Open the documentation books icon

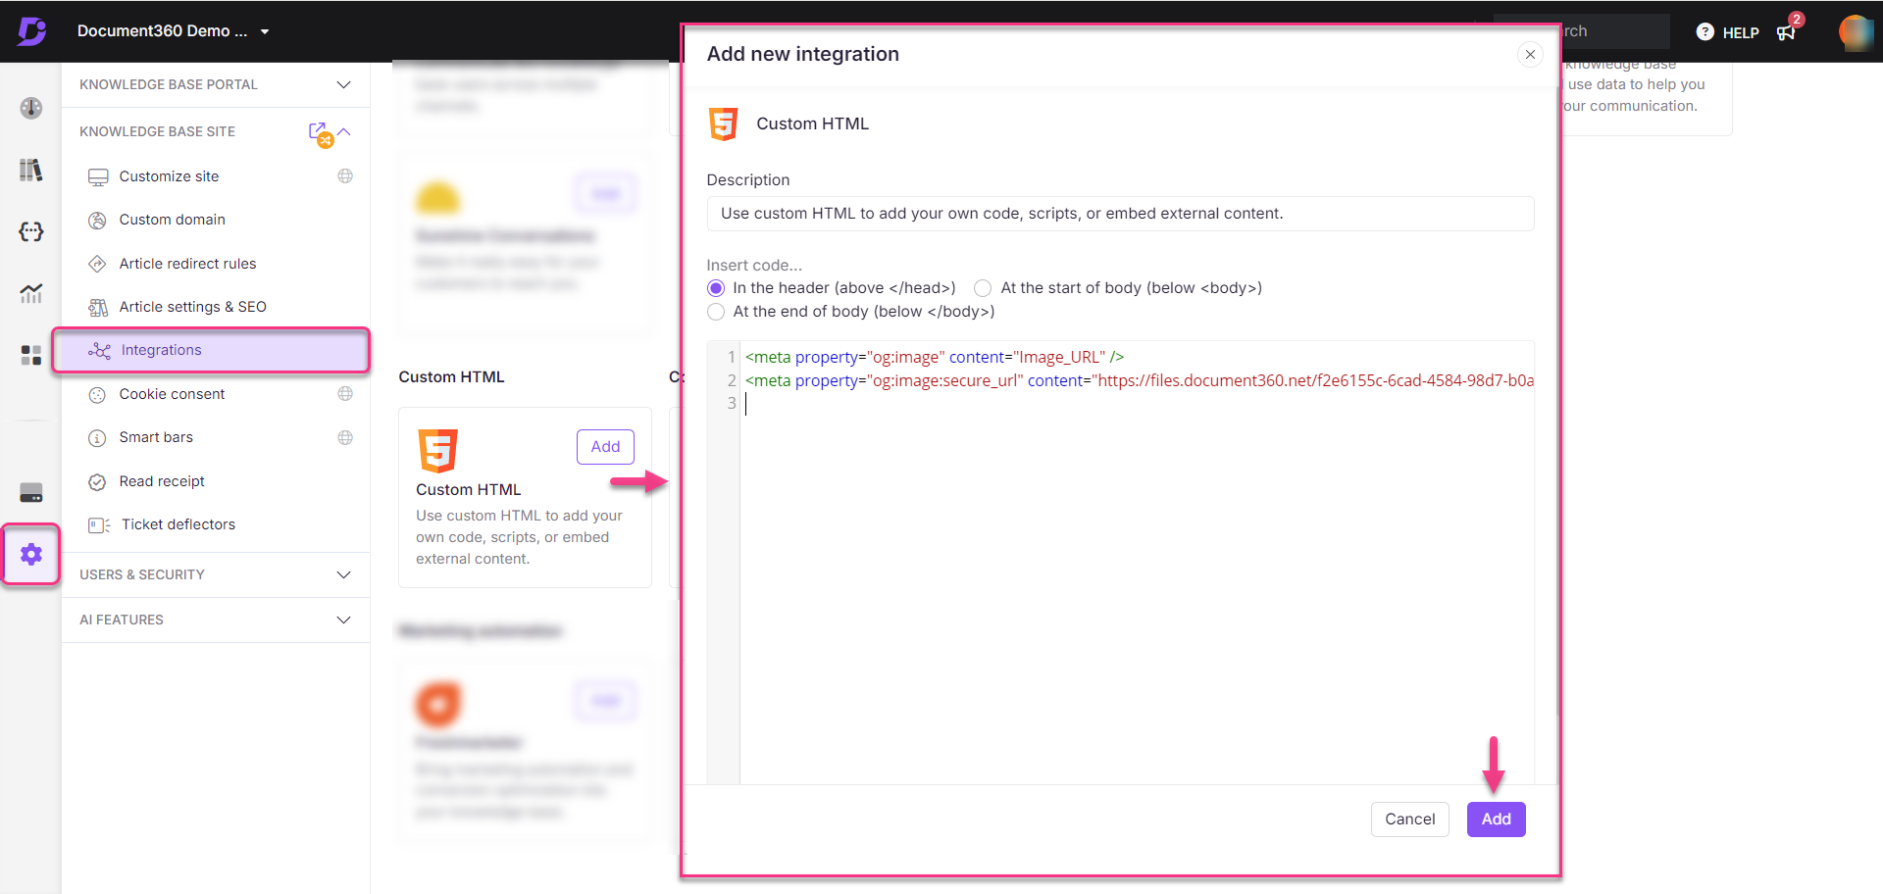pos(31,170)
